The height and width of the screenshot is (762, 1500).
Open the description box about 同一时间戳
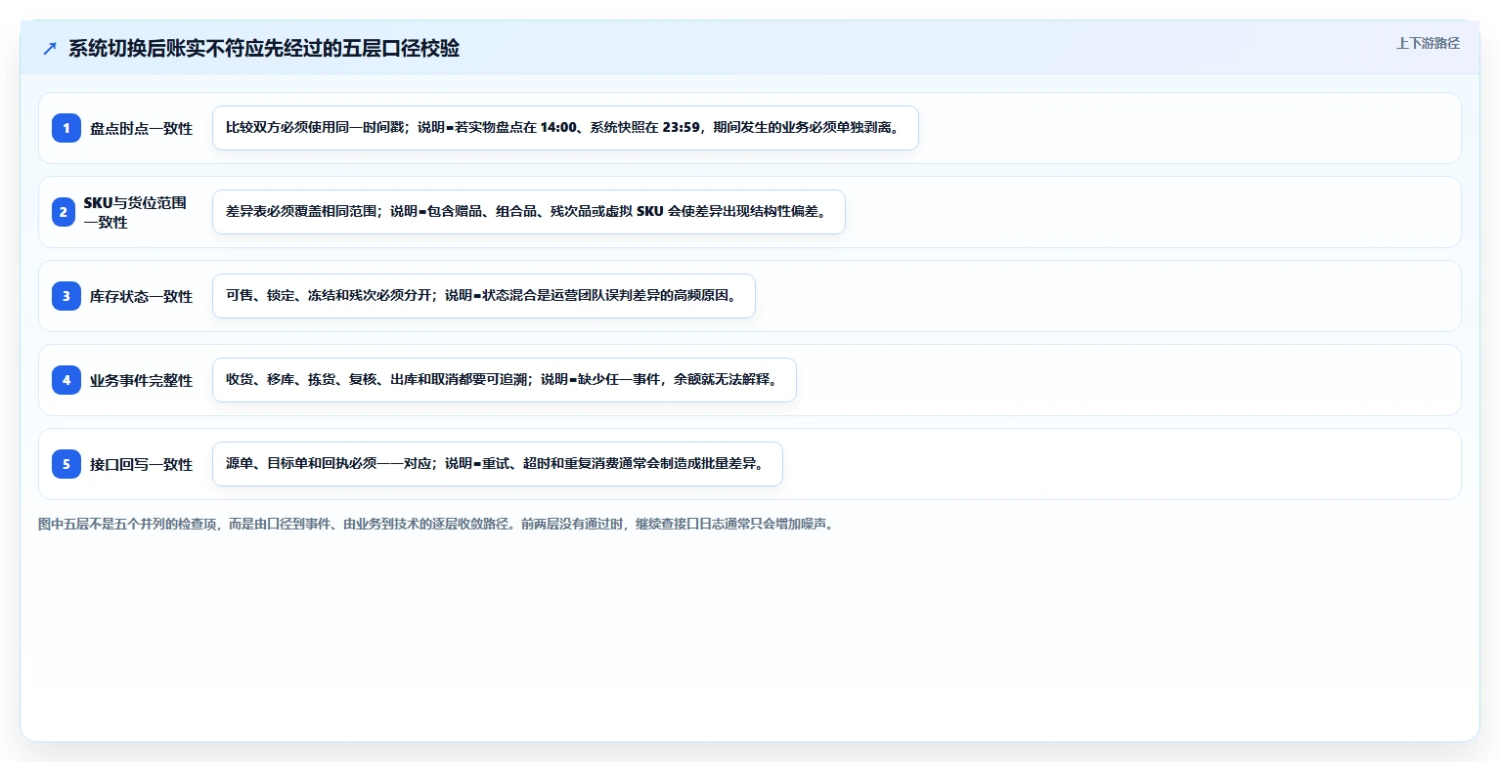click(565, 128)
